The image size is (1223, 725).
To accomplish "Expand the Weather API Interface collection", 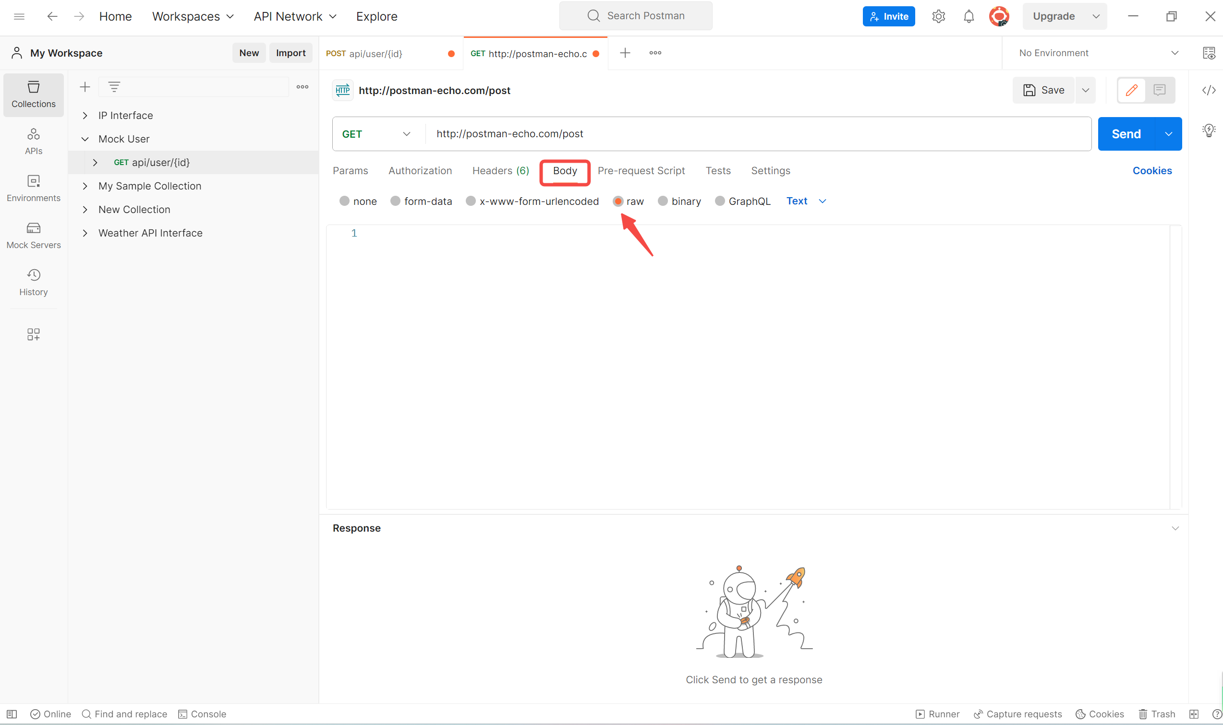I will [85, 233].
